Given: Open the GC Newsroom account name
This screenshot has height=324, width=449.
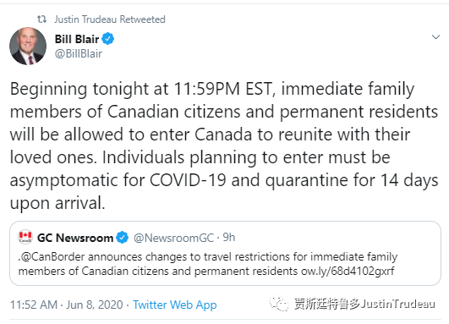Looking at the screenshot, I should 75,238.
